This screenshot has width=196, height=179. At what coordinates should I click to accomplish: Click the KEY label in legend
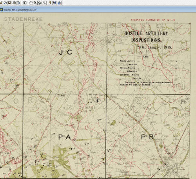click(146, 57)
